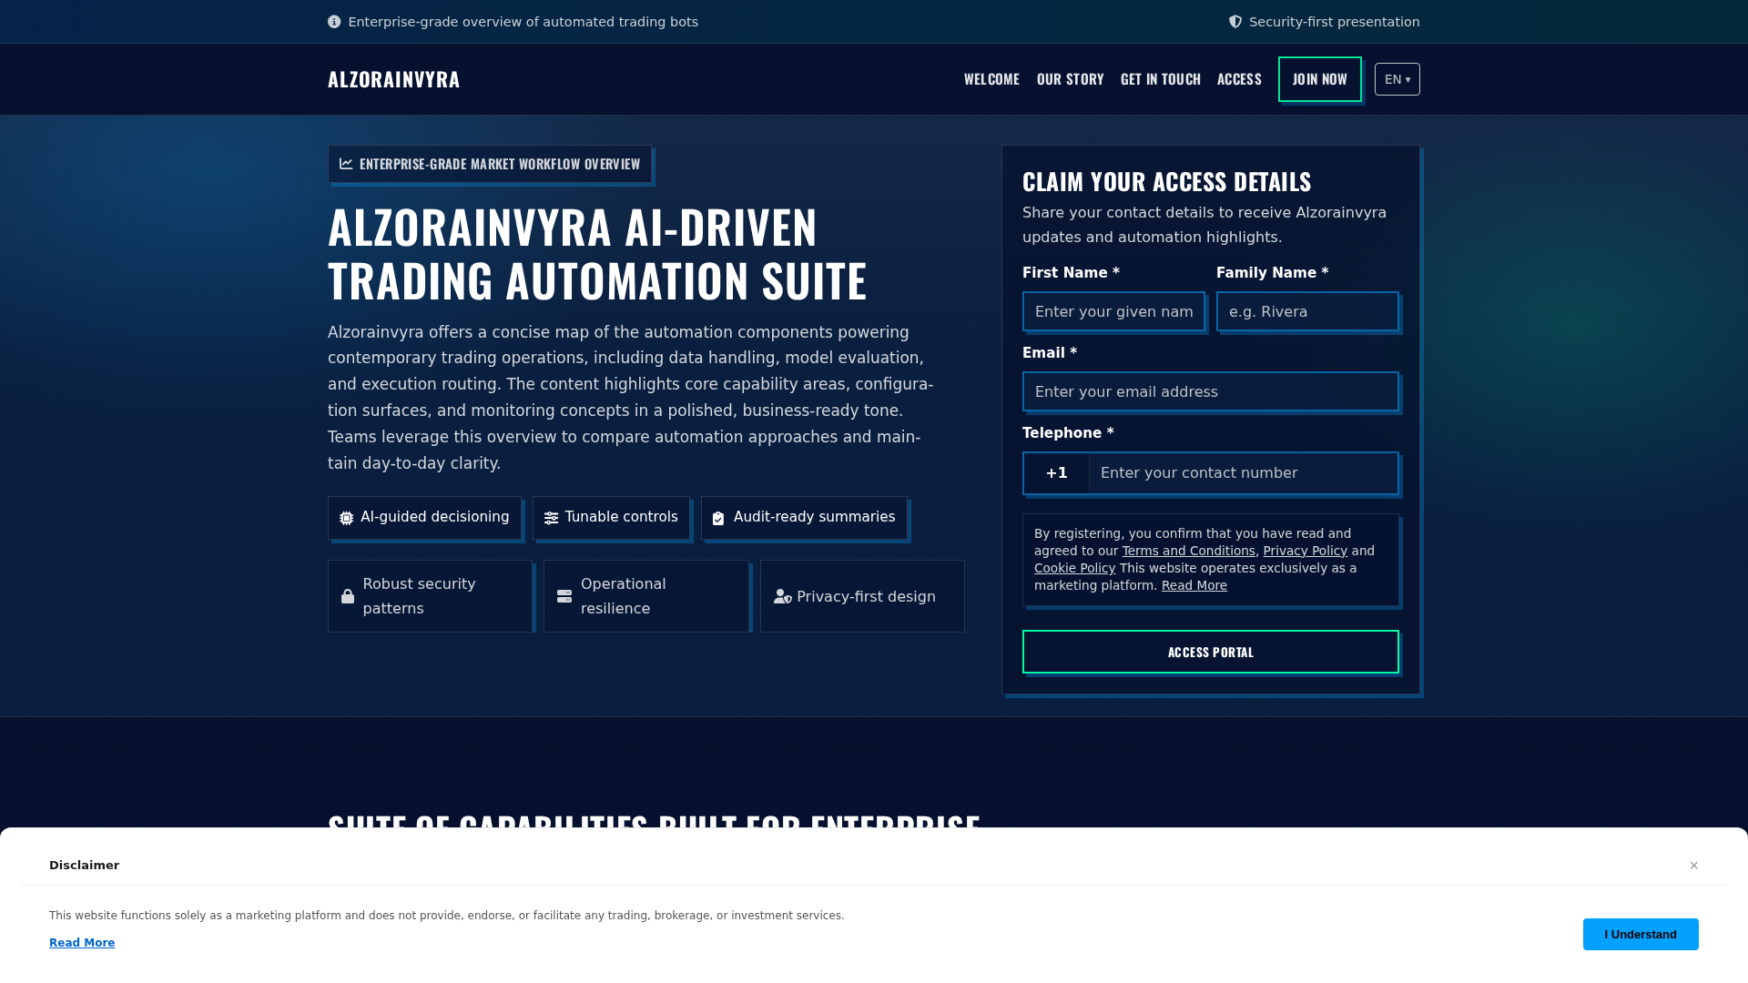Click the chart icon in Enterprise-grade badge
Screen dimensions: 1748x983
(x=346, y=164)
